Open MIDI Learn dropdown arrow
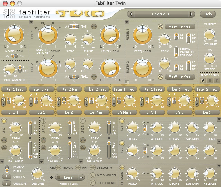This screenshot has width=221, height=187. (81, 178)
